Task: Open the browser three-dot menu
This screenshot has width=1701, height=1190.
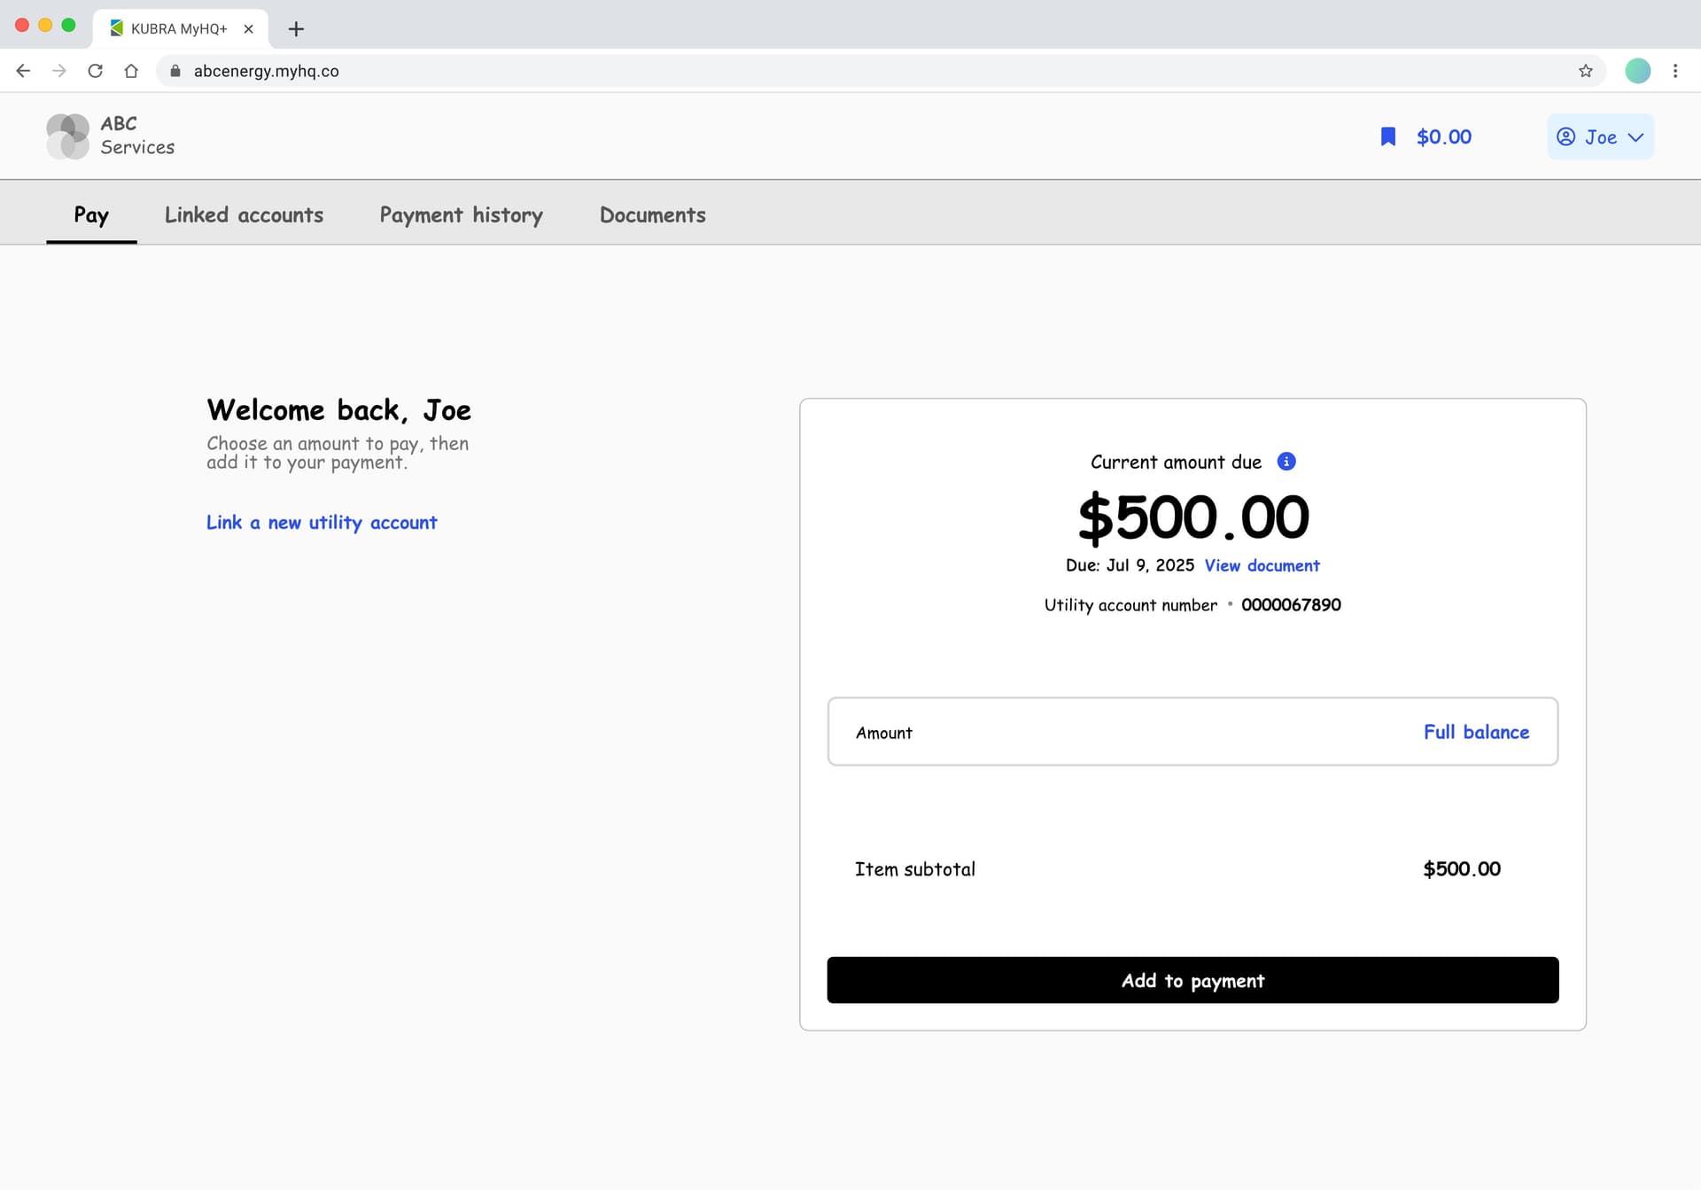Action: coord(1675,71)
